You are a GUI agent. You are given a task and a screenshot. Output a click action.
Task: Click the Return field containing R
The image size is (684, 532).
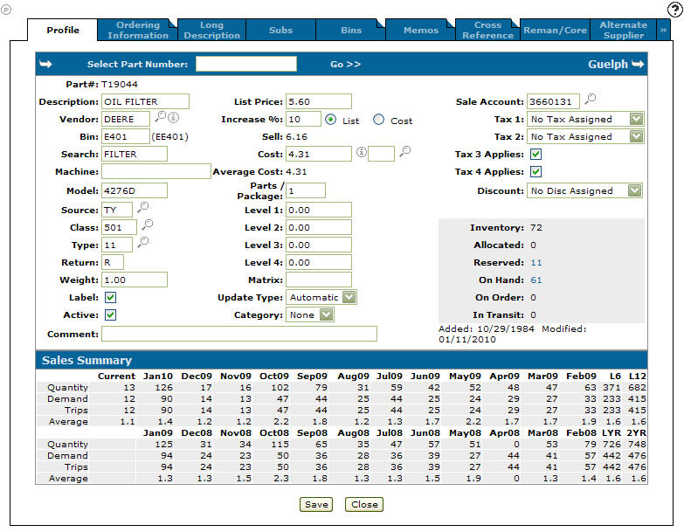113,263
